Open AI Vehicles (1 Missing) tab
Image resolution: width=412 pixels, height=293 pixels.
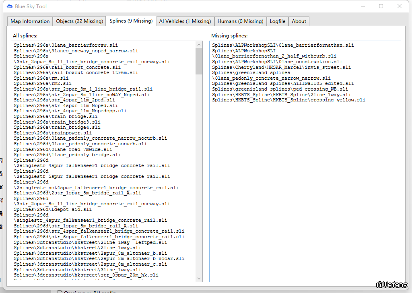185,21
